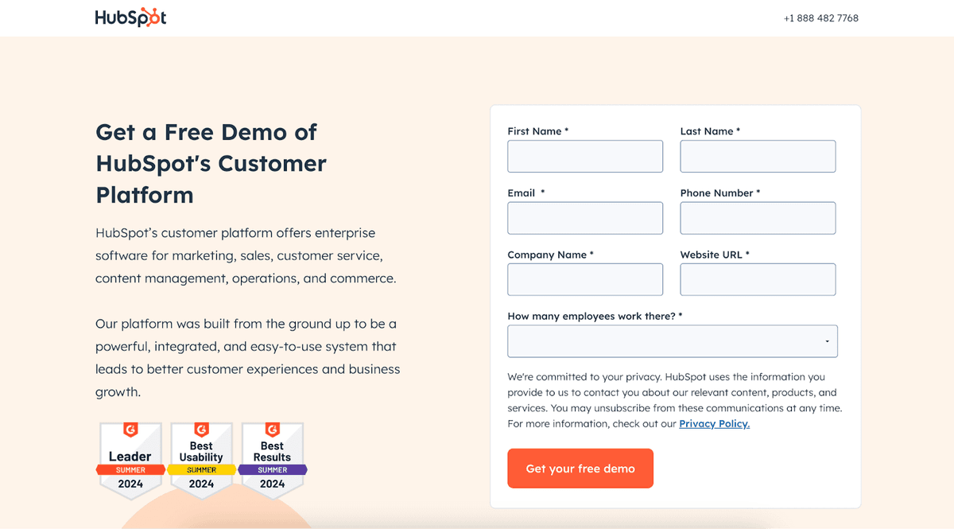This screenshot has height=529, width=954.
Task: Click the HubSpot logo
Action: point(130,18)
